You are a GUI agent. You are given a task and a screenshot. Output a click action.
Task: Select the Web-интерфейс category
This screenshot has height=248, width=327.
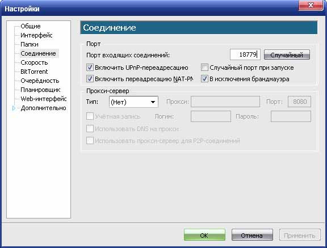(x=44, y=99)
